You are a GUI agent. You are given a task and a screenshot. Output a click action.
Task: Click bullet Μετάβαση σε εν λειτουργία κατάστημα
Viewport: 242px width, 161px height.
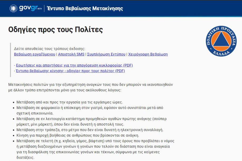click(x=91, y=122)
